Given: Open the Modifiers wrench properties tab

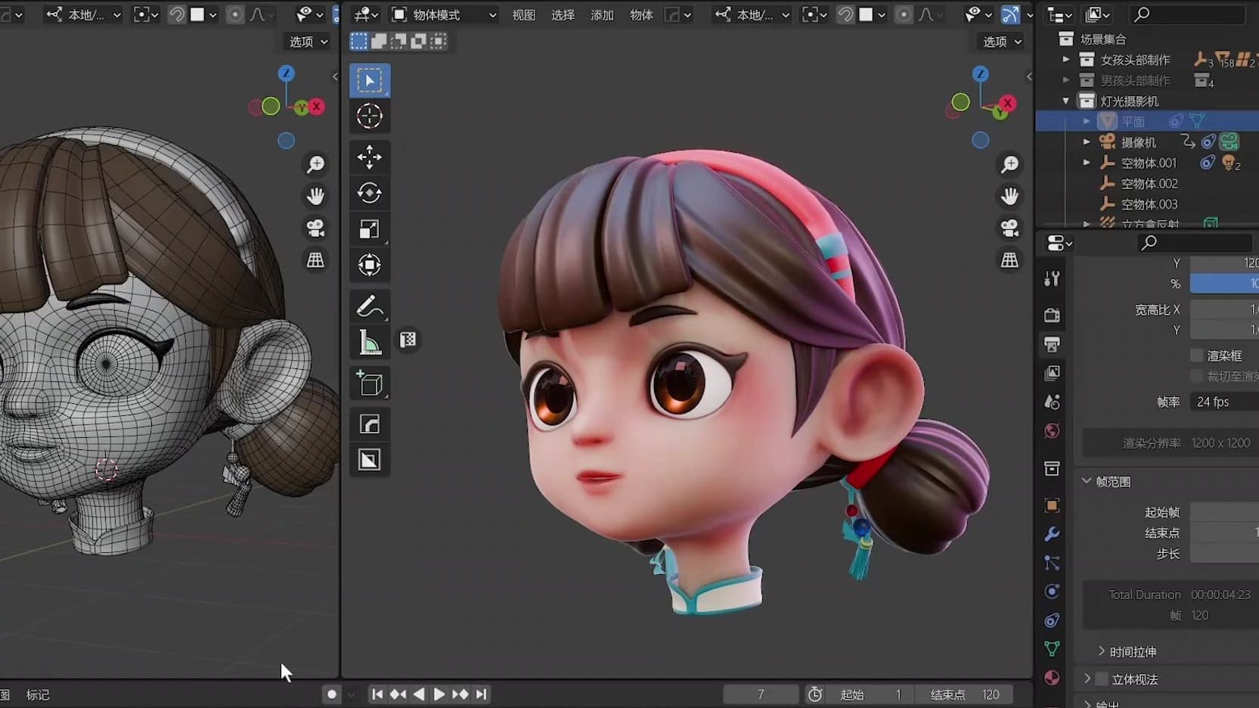Looking at the screenshot, I should (1052, 534).
